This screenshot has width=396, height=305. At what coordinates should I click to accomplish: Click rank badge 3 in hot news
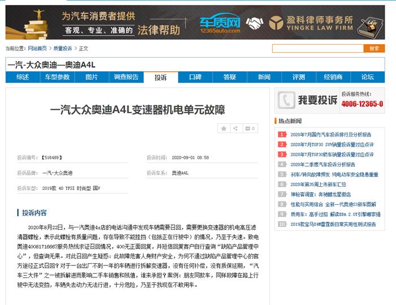click(x=282, y=154)
